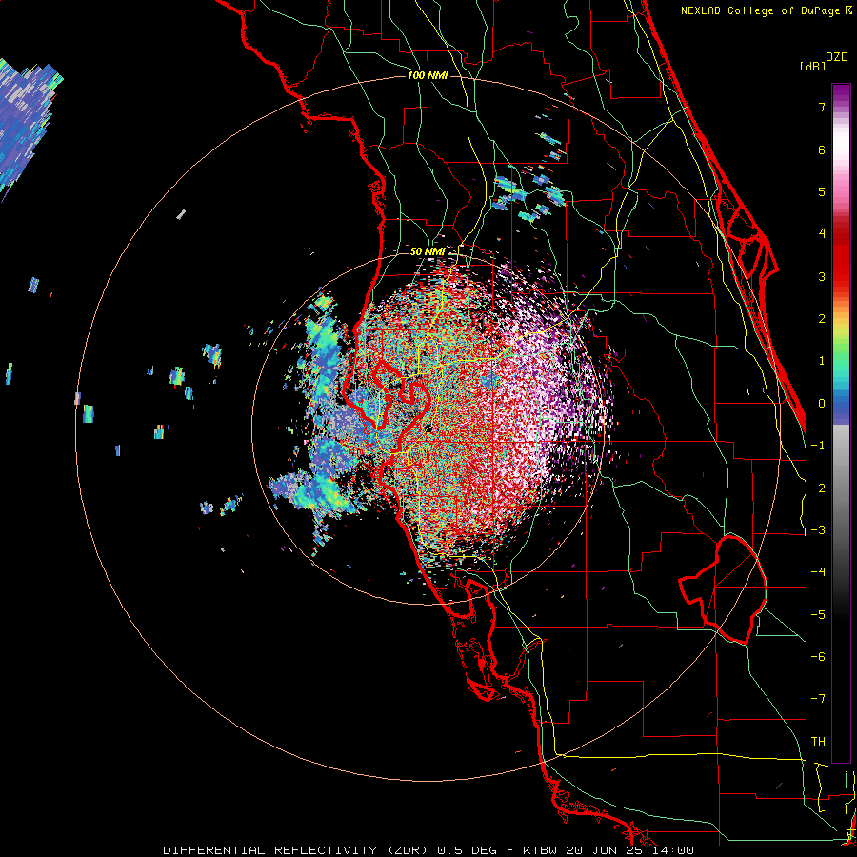Select the -5 value on the color scale
Screen dimensions: 857x857
[x=818, y=615]
